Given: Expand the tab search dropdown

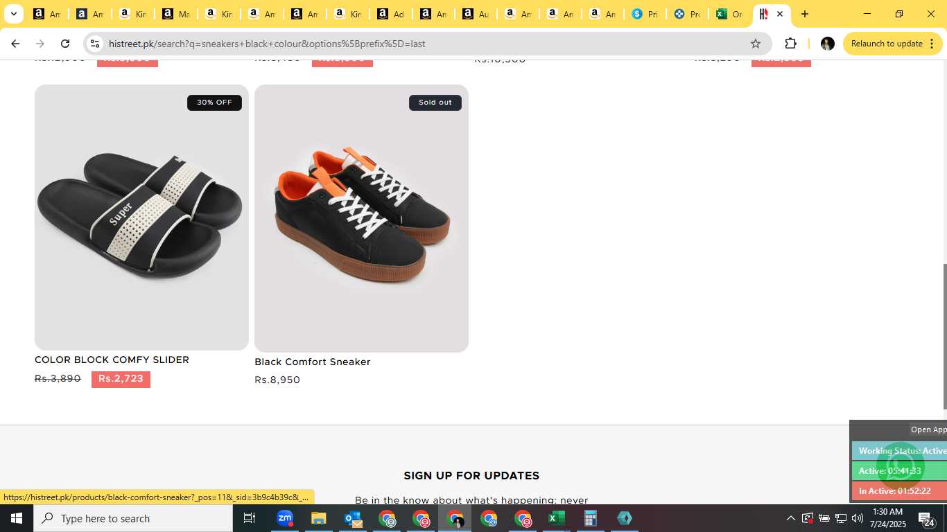Looking at the screenshot, I should point(13,14).
